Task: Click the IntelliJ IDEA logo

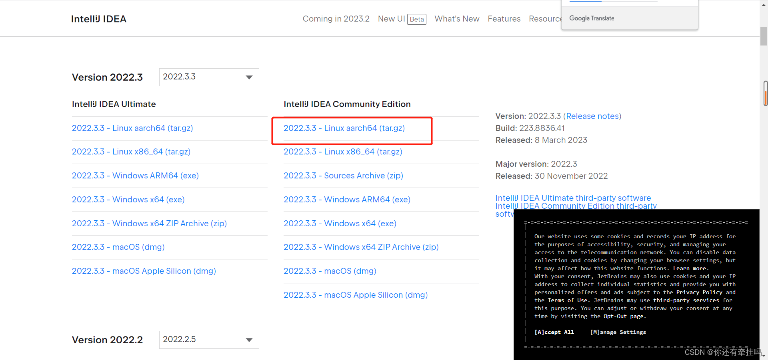Action: pos(99,19)
